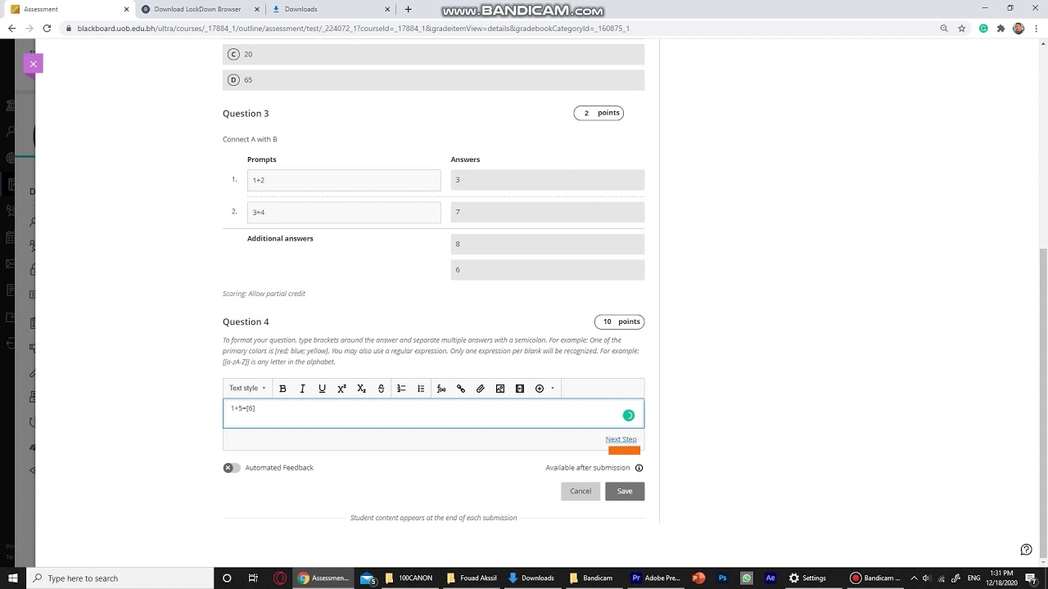
Task: Select answer option D with value 65
Action: tap(433, 80)
